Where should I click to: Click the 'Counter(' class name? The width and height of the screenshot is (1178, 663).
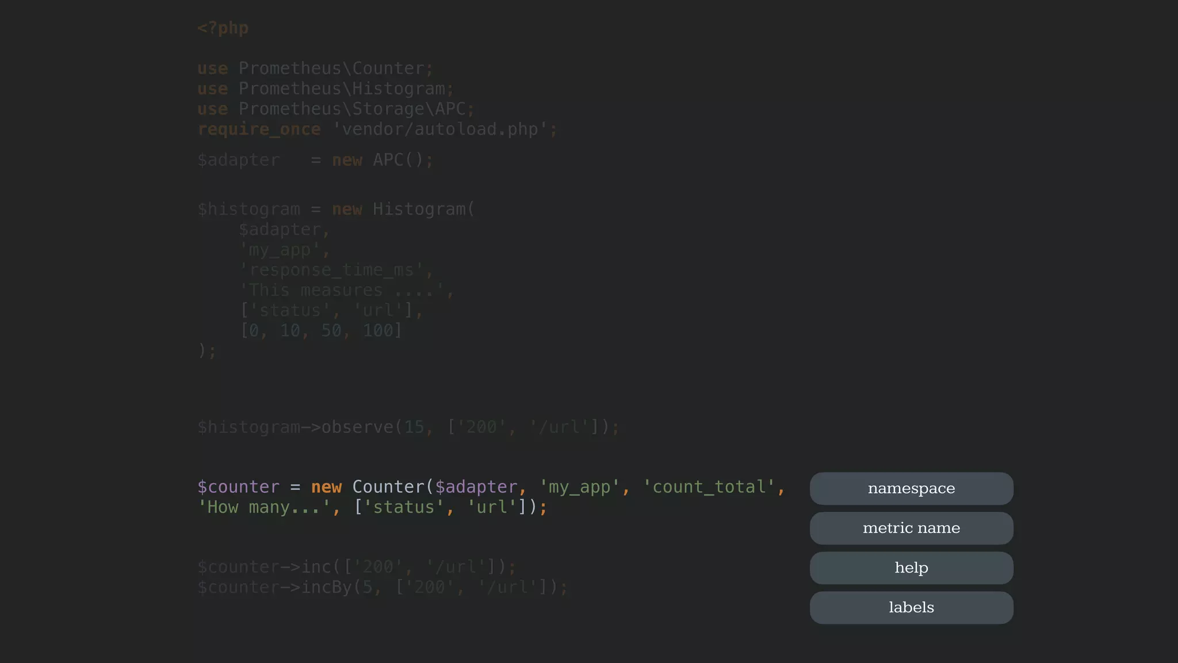click(393, 487)
